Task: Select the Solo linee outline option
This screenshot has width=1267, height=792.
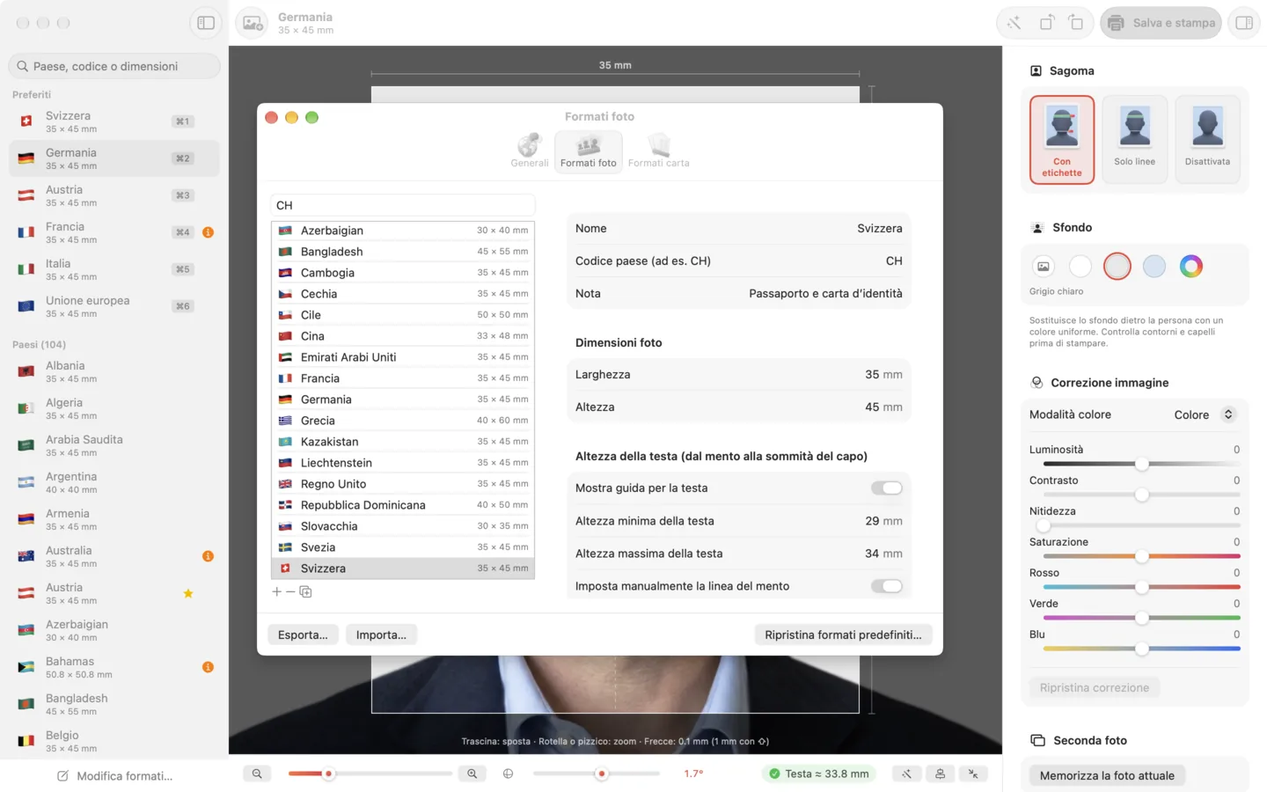Action: click(x=1135, y=140)
